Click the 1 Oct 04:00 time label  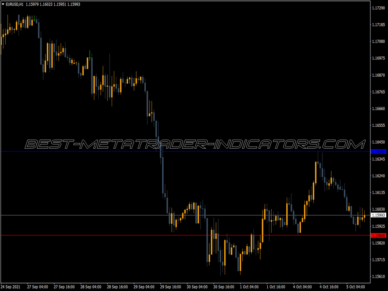249,287
